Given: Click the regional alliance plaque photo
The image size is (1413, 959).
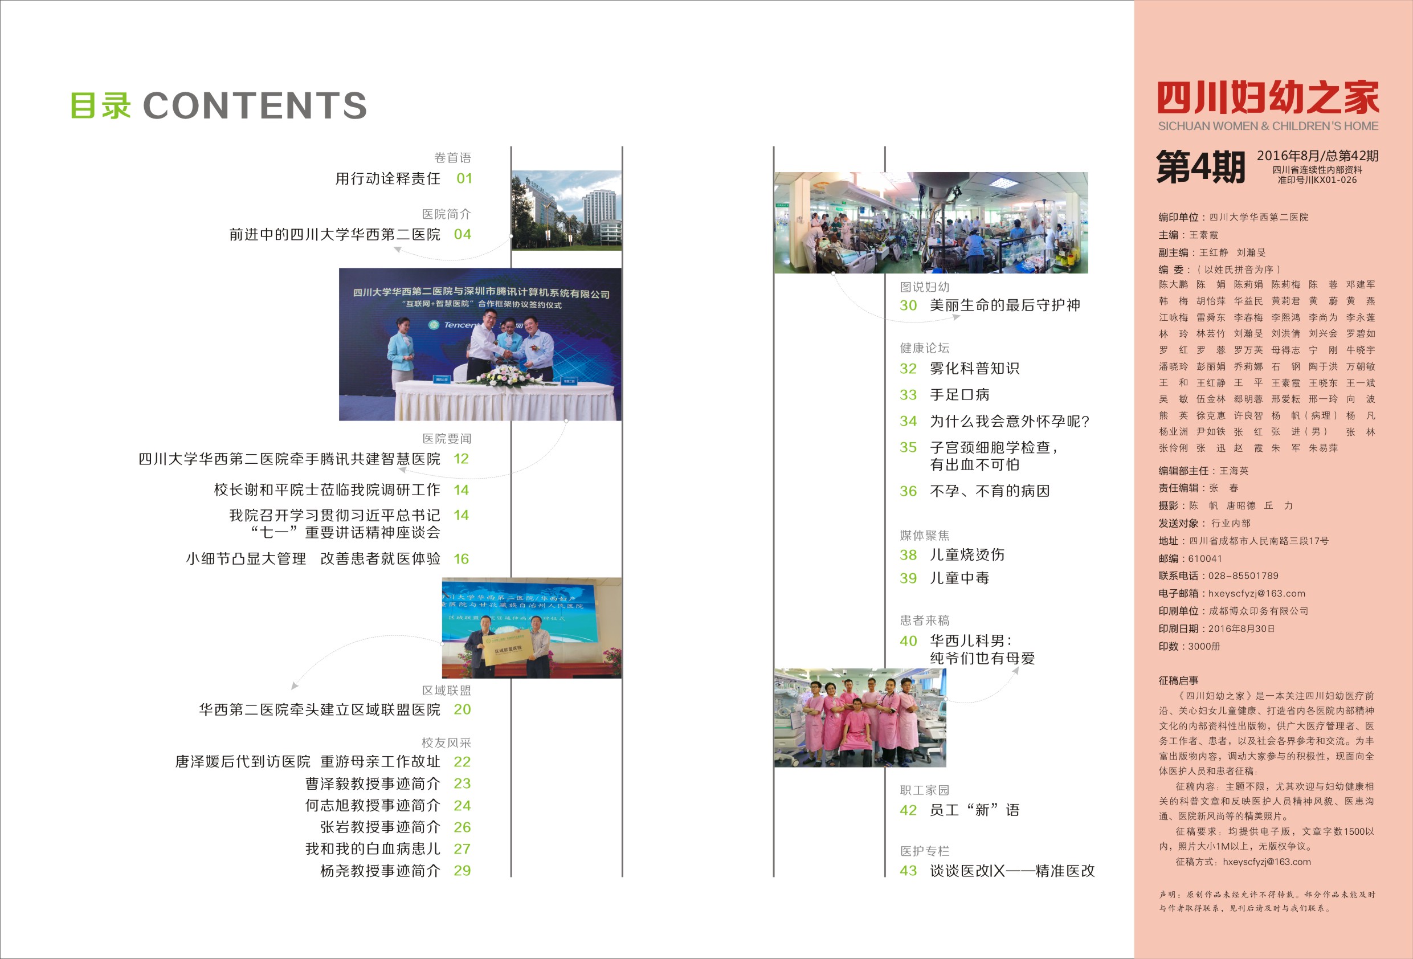Looking at the screenshot, I should pyautogui.click(x=532, y=628).
